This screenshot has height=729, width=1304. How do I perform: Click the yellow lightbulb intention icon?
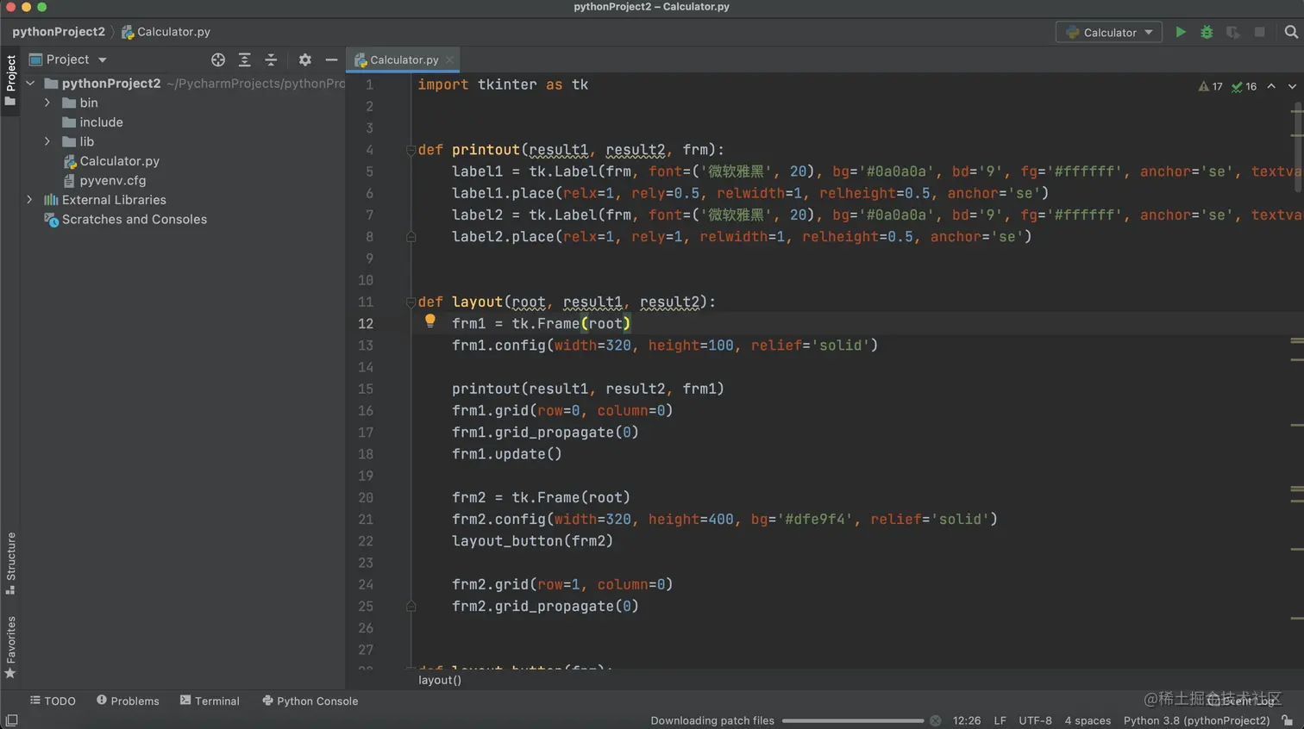point(429,321)
